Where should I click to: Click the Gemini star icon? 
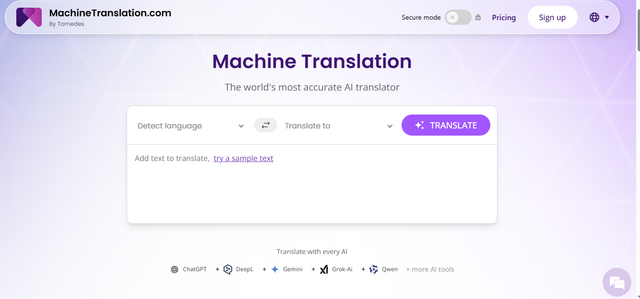(x=274, y=269)
